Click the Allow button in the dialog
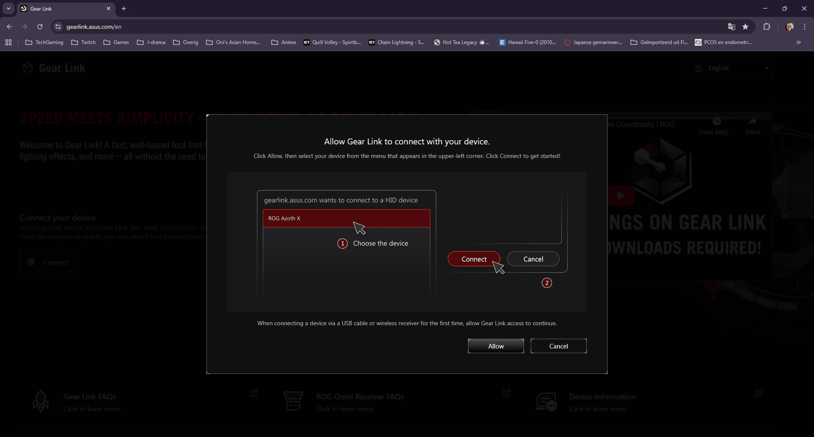Screen dimensions: 814x437 pos(496,346)
